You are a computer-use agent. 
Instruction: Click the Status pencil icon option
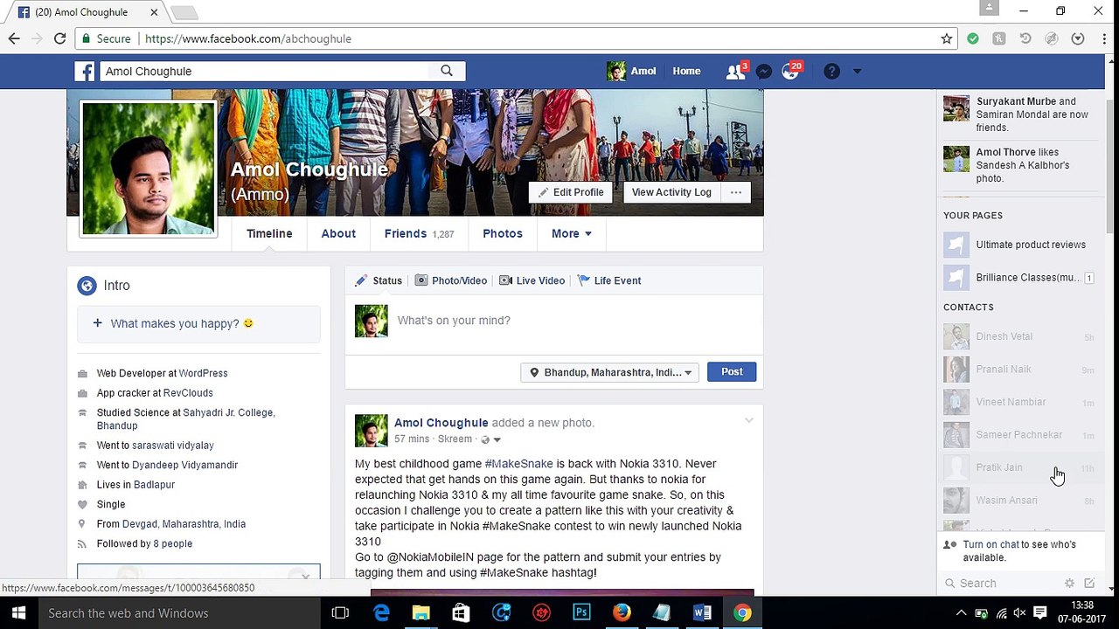(379, 280)
